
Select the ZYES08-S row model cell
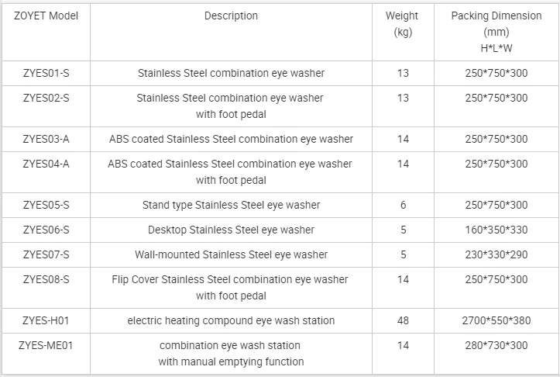(46, 279)
